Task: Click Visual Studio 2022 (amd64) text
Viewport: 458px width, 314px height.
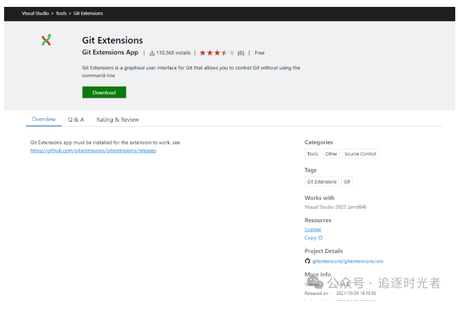Action: coord(336,207)
